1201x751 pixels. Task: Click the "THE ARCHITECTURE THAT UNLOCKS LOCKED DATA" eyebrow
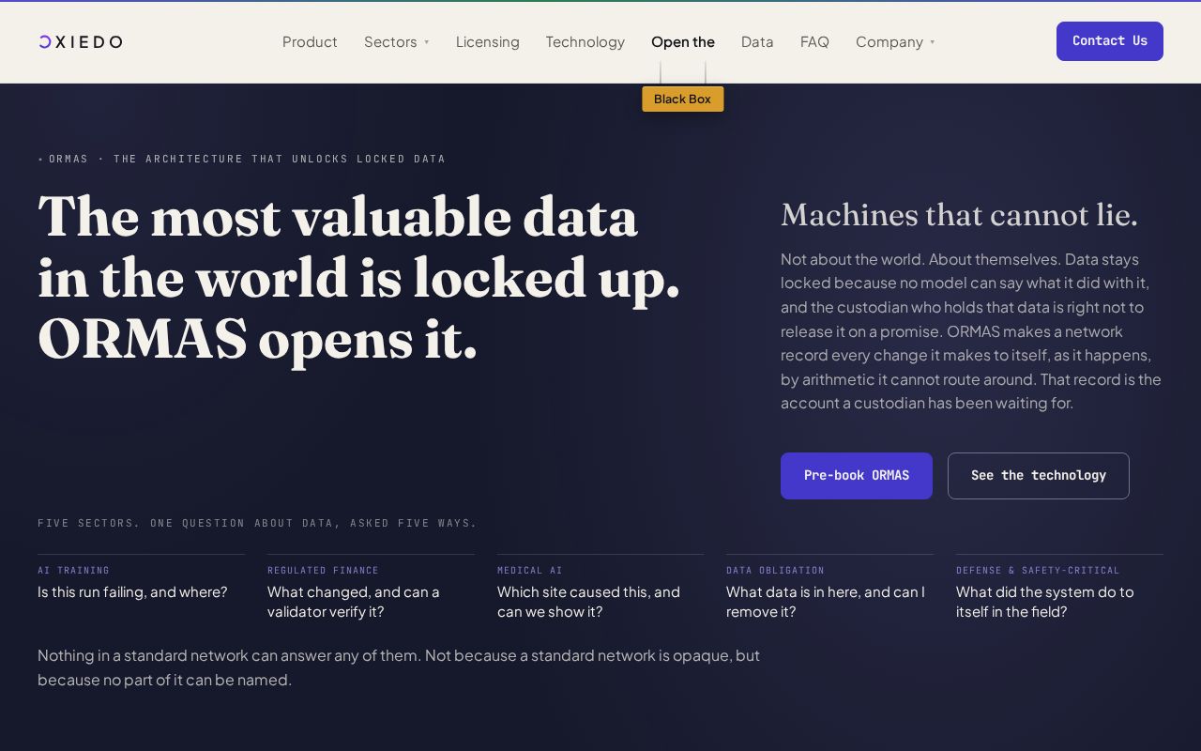280,159
